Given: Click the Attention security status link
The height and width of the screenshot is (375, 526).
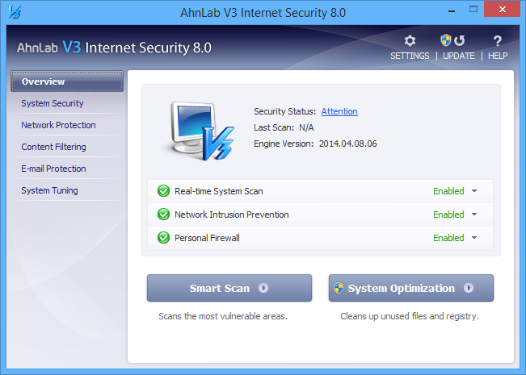Looking at the screenshot, I should (x=339, y=111).
